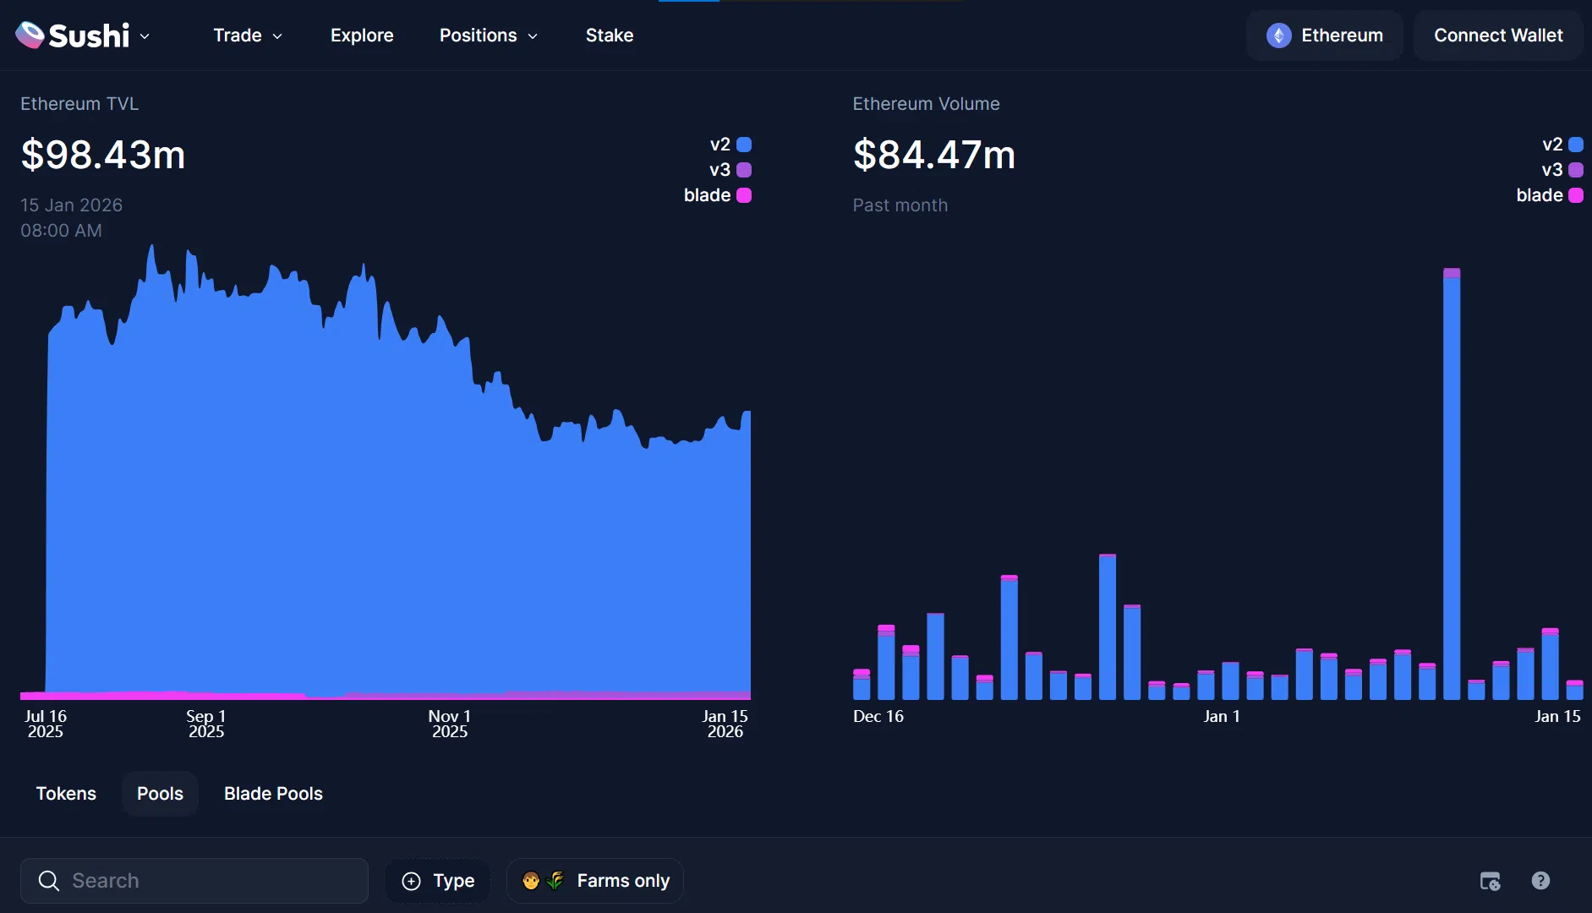Open the chevron next to Sushi logo
Viewport: 1592px width, 913px height.
coord(145,36)
